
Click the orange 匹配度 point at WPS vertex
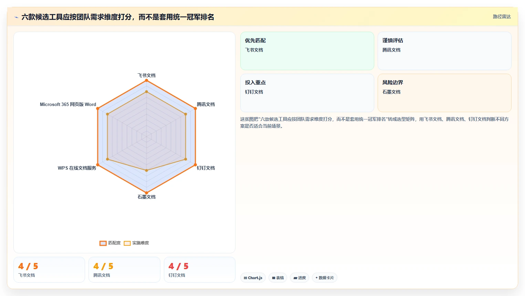coord(98,165)
